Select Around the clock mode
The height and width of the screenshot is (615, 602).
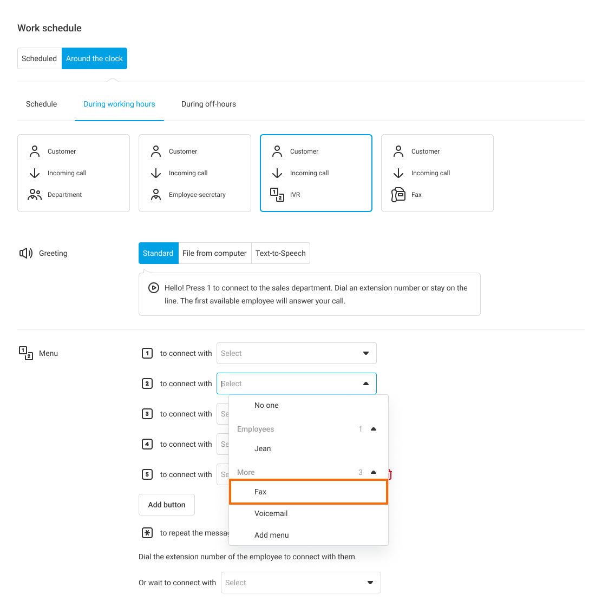pos(94,58)
